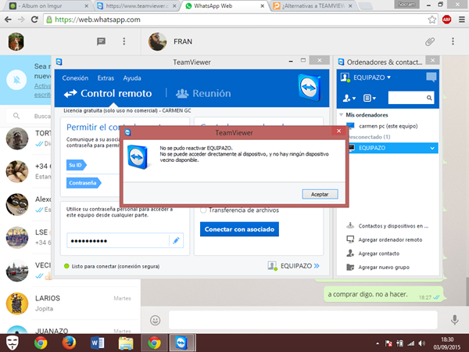This screenshot has height=352, width=469.
Task: Click the muted notifications bell icon
Action: tap(16, 80)
